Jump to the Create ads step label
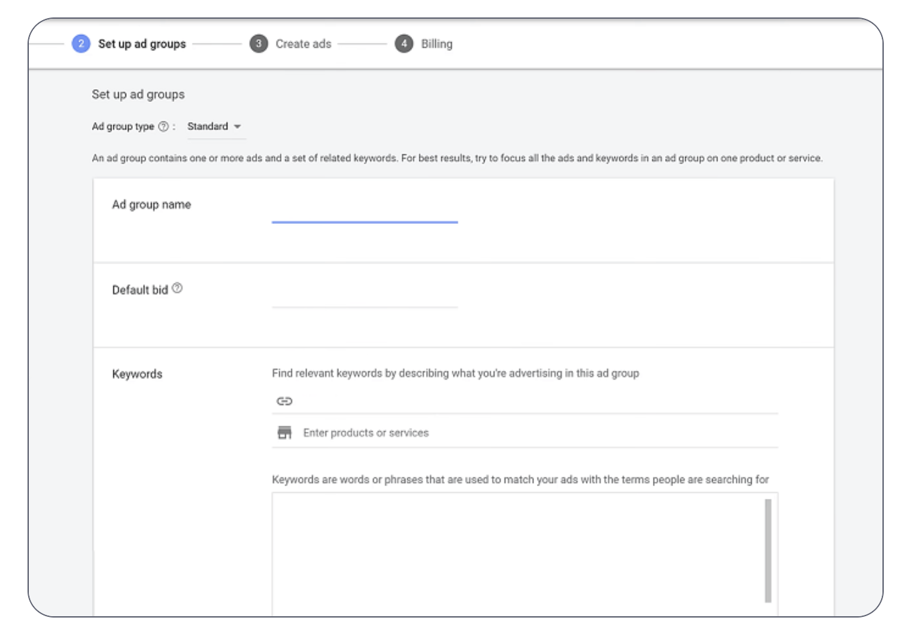 [x=303, y=44]
